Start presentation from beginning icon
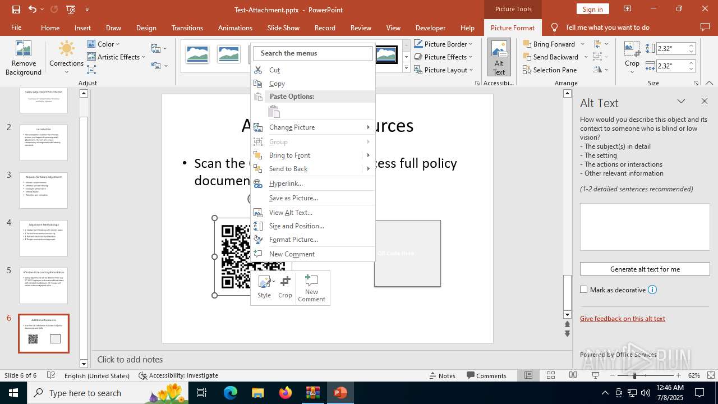The height and width of the screenshot is (404, 718). coord(71,10)
